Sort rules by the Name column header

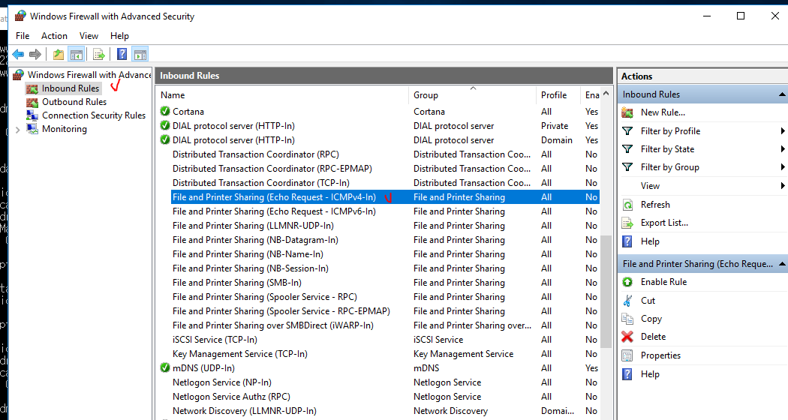pyautogui.click(x=284, y=95)
